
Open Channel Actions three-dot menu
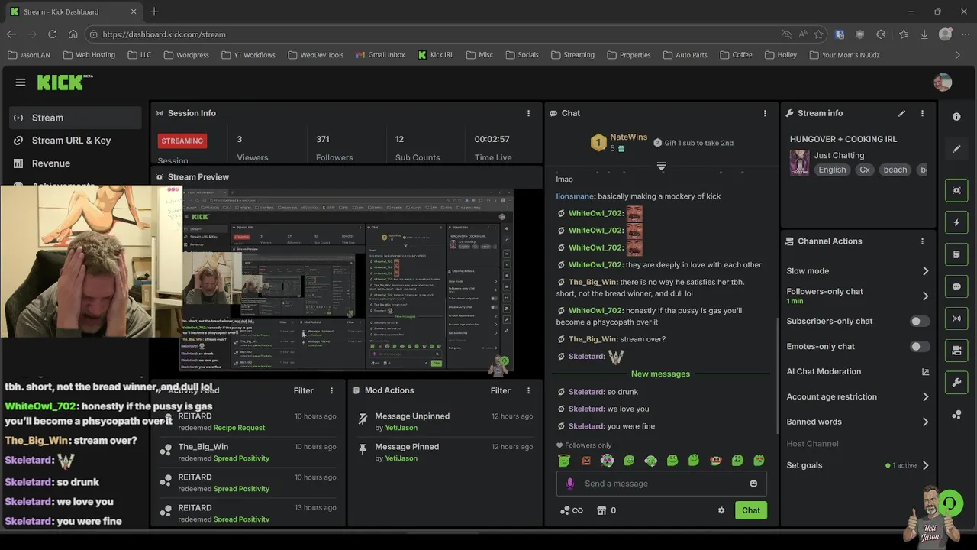coord(922,241)
